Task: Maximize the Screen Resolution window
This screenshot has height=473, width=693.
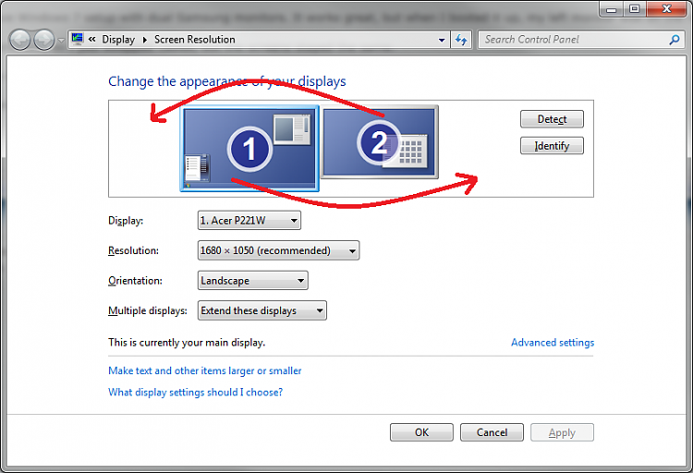Action: pyautogui.click(x=635, y=9)
